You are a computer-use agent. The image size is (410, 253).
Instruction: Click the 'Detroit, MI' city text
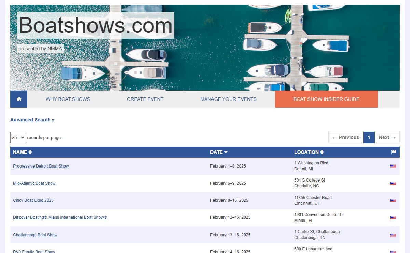304,169
